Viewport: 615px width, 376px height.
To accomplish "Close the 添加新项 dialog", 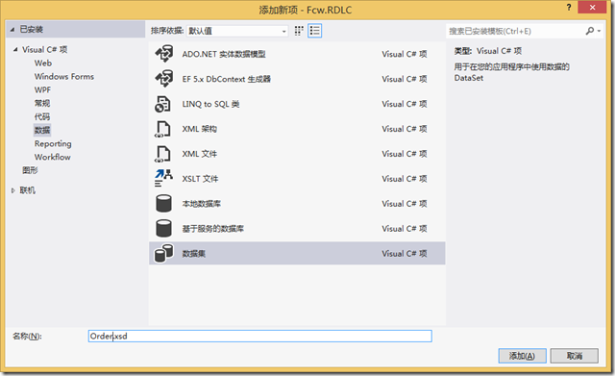I will pyautogui.click(x=592, y=7).
